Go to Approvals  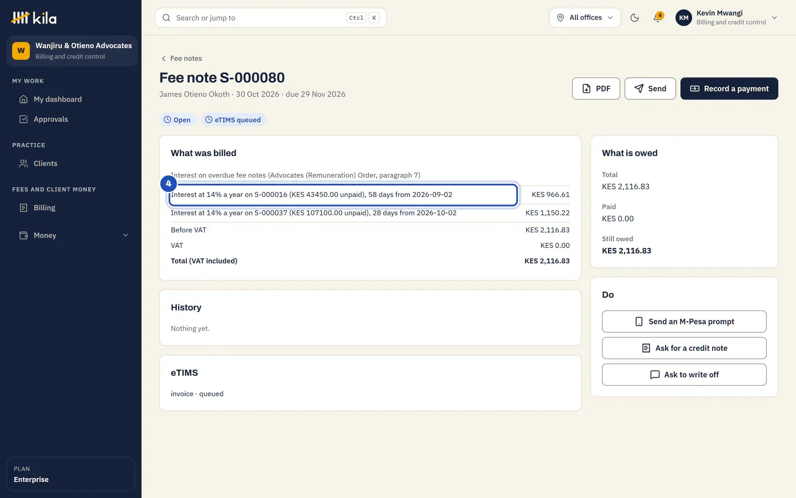coord(71,119)
